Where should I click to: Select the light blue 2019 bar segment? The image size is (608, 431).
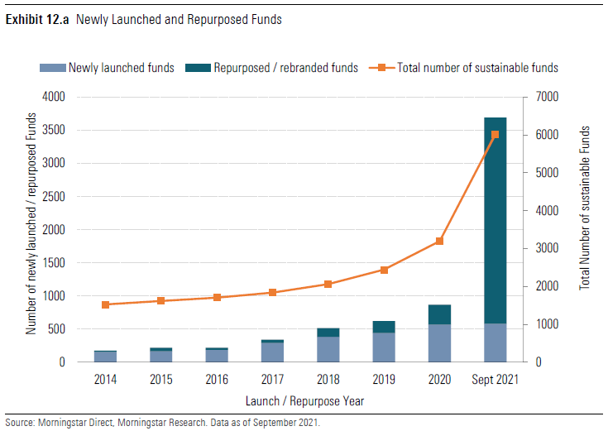pyautogui.click(x=384, y=347)
